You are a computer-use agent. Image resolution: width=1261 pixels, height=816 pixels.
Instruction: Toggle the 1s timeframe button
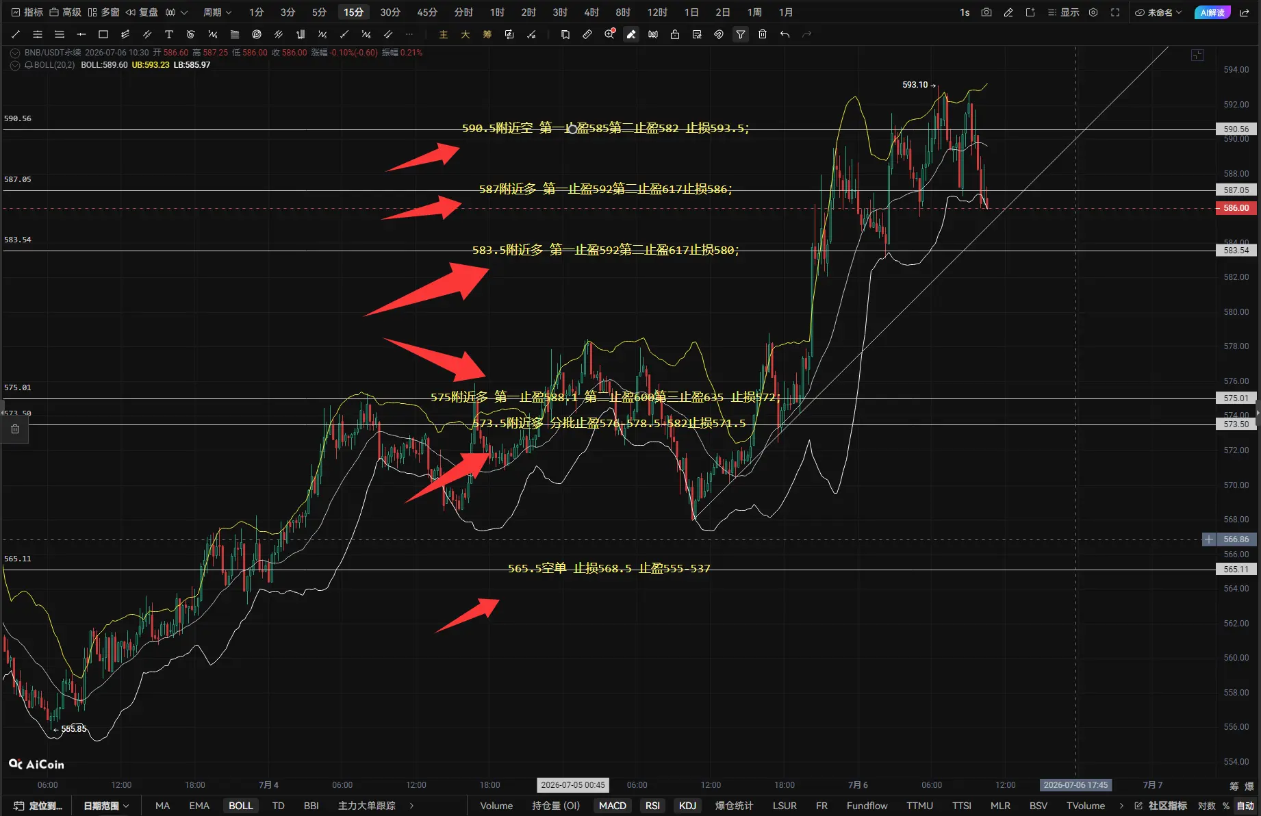pyautogui.click(x=965, y=12)
